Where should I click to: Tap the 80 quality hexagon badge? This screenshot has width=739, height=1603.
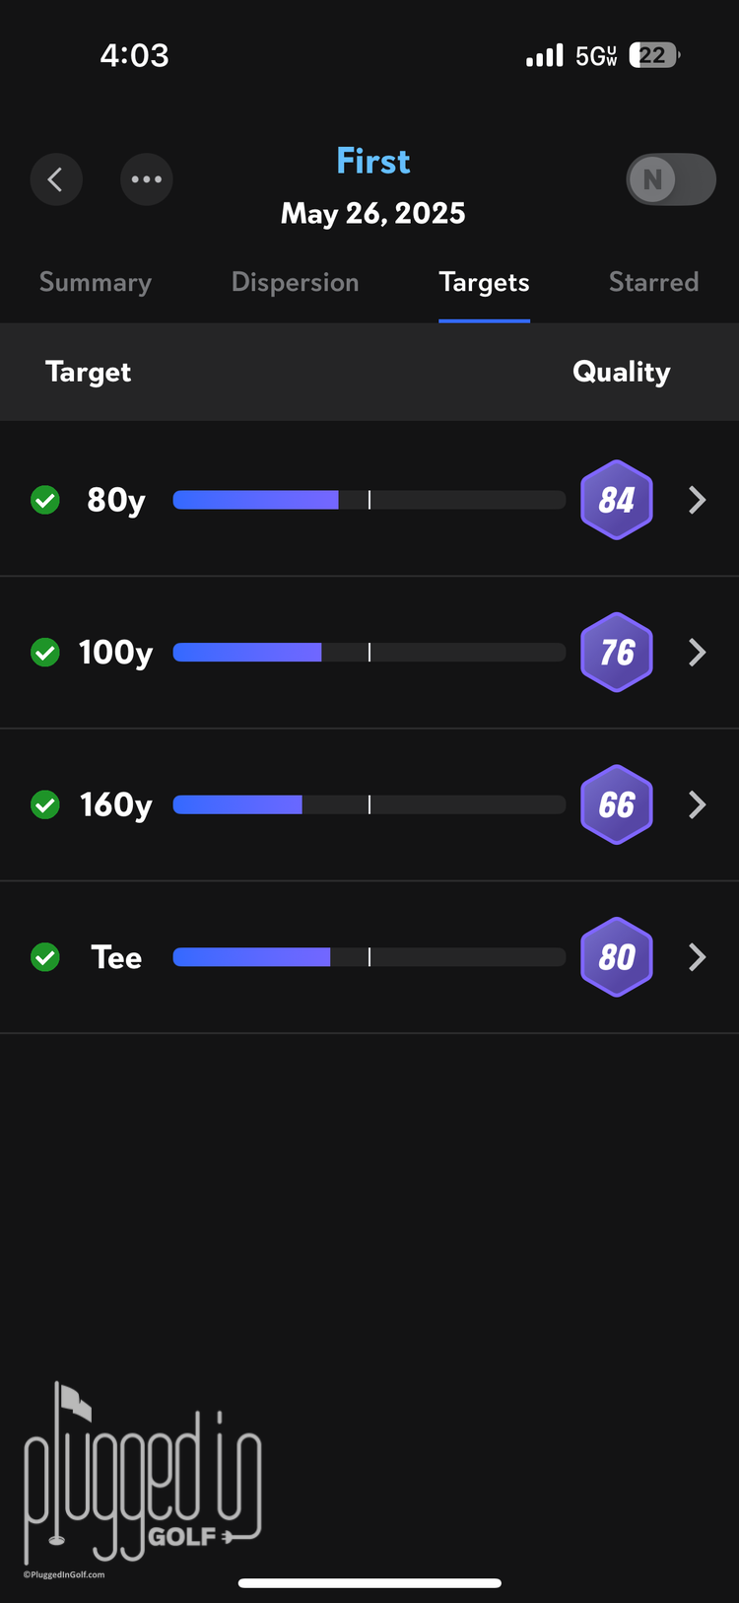point(617,957)
